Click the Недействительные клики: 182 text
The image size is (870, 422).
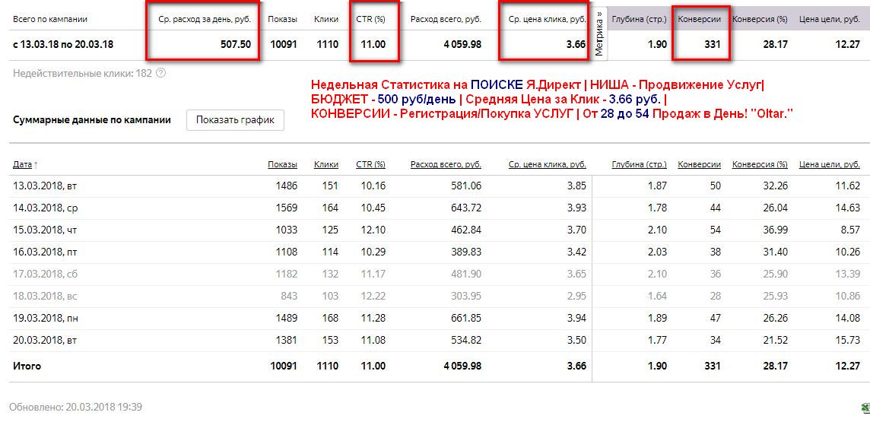pos(82,73)
